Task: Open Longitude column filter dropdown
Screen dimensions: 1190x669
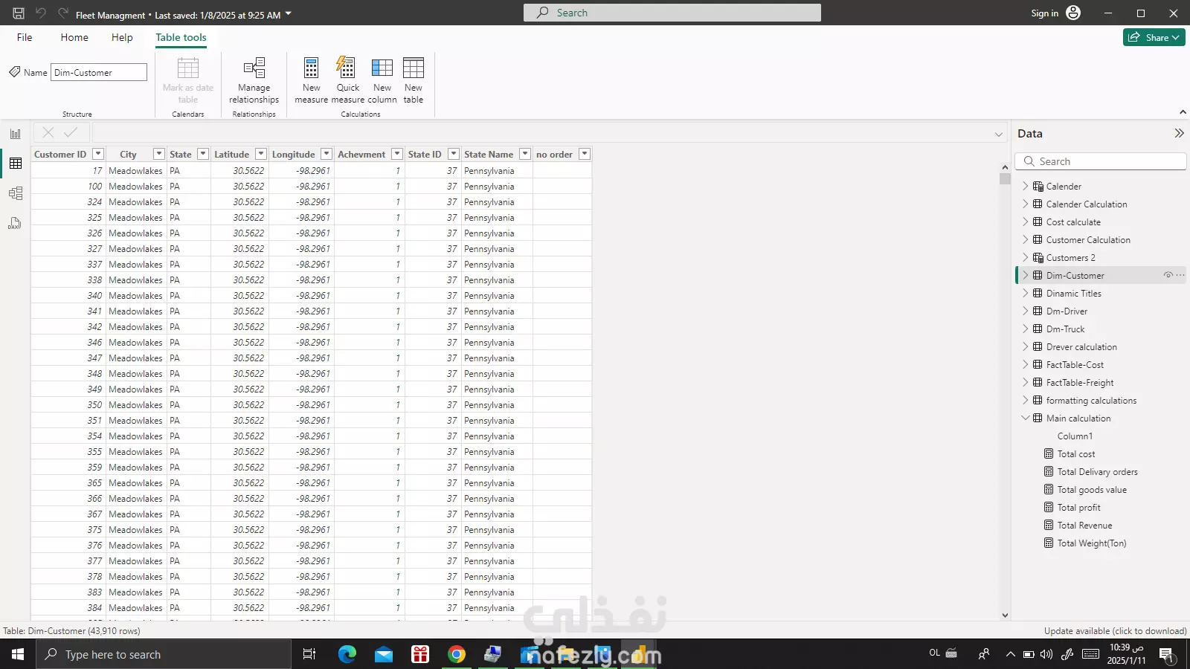Action: pyautogui.click(x=326, y=154)
